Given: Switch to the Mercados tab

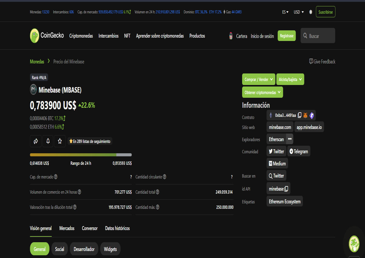Looking at the screenshot, I should coord(67,228).
